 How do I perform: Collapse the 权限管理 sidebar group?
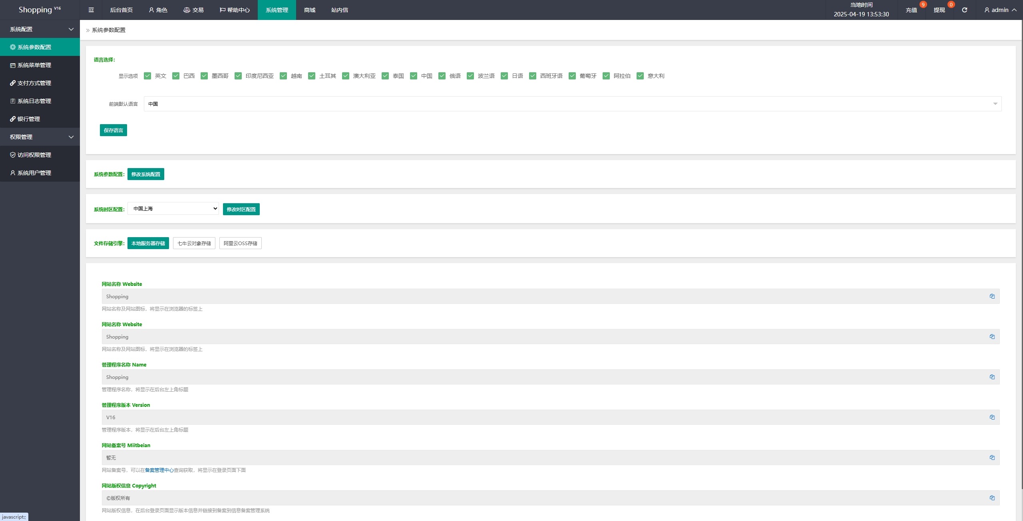coord(40,137)
